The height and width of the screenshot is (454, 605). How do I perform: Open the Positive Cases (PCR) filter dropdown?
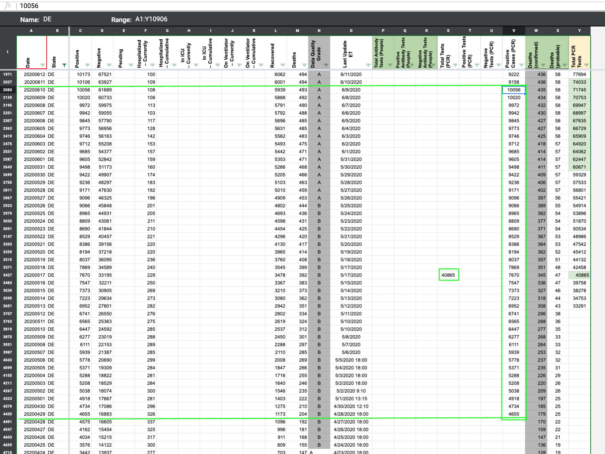click(521, 65)
